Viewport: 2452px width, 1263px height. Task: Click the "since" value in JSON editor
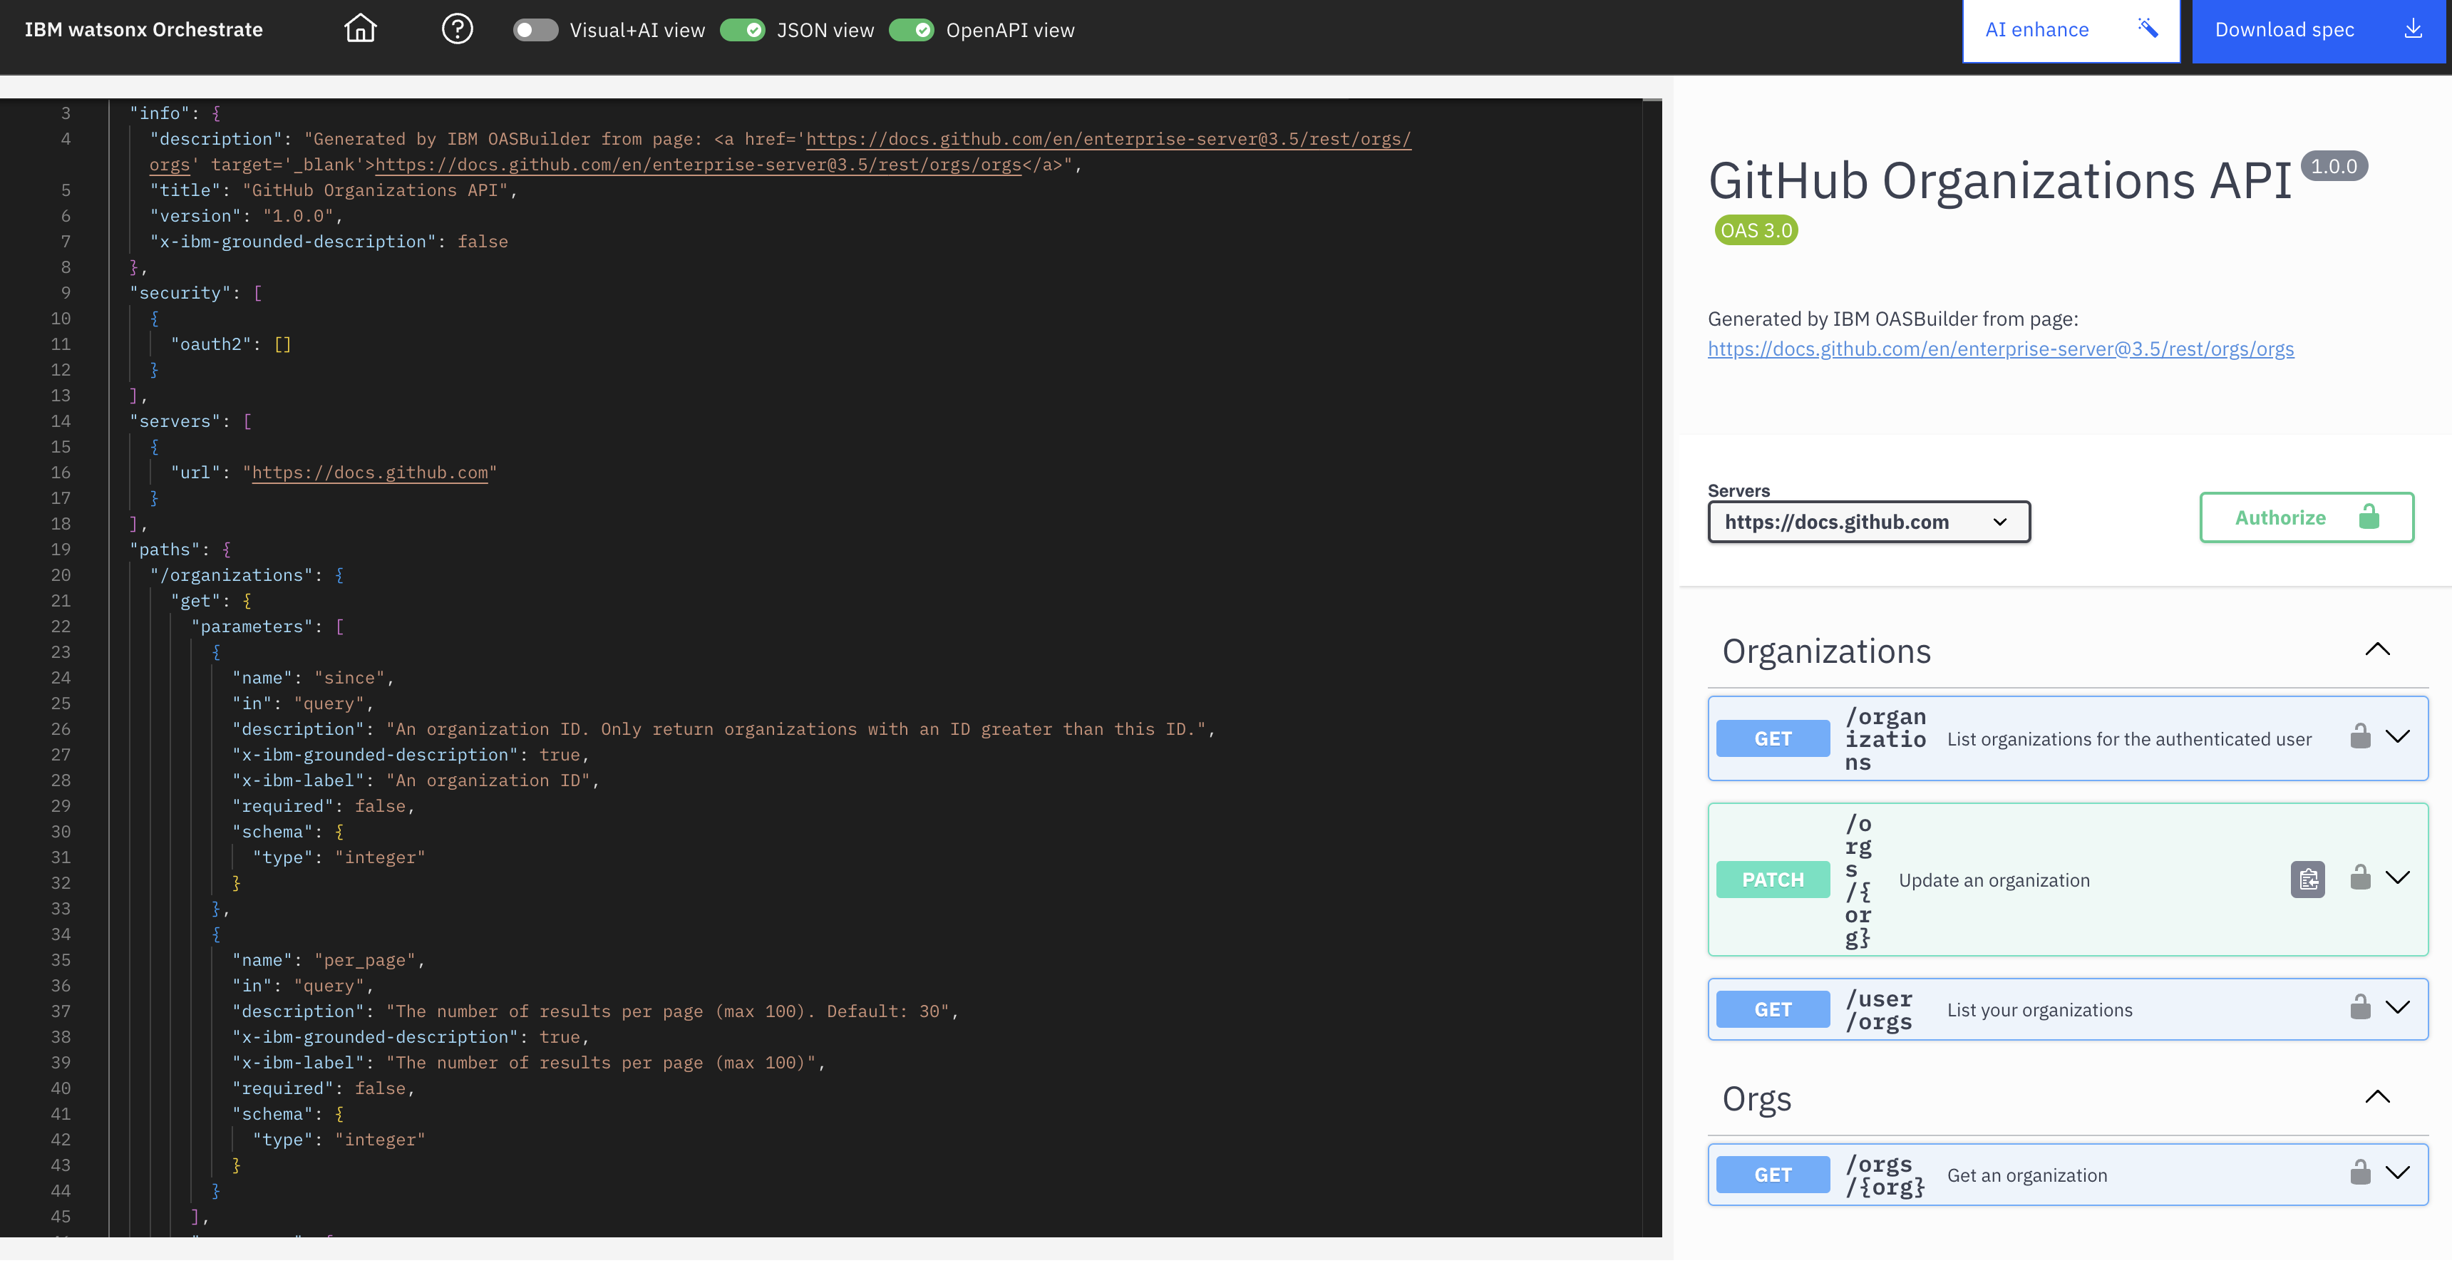point(349,678)
